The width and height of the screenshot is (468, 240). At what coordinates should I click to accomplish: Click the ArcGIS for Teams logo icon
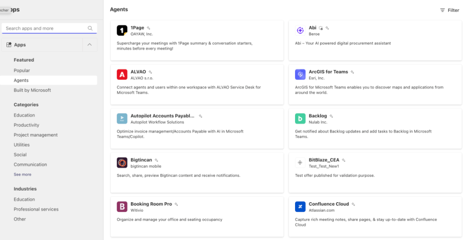click(300, 74)
